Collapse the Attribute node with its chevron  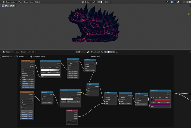(67, 111)
